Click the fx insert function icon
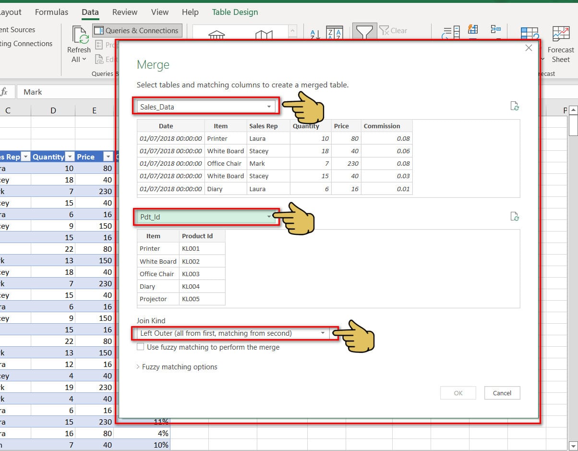The height and width of the screenshot is (451, 578). click(4, 92)
